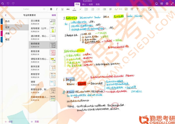Go back with the left chevron
This screenshot has height=124, width=175.
[x=6, y=15]
